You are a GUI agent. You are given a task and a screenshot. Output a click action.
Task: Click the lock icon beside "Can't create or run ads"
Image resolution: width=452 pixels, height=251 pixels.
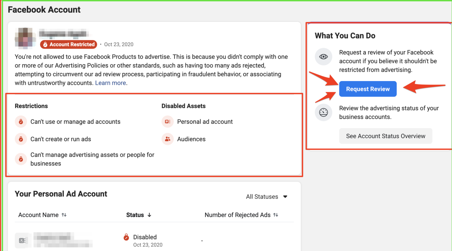[x=21, y=139]
